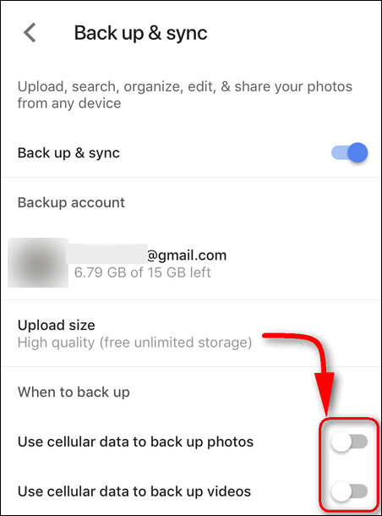382x516 pixels.
Task: Tap Use cellular data to back up photos label
Action: [135, 442]
